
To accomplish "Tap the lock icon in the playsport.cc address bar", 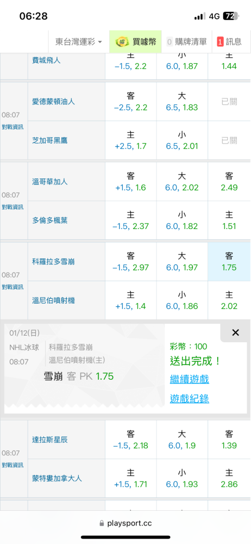I will 102,523.
